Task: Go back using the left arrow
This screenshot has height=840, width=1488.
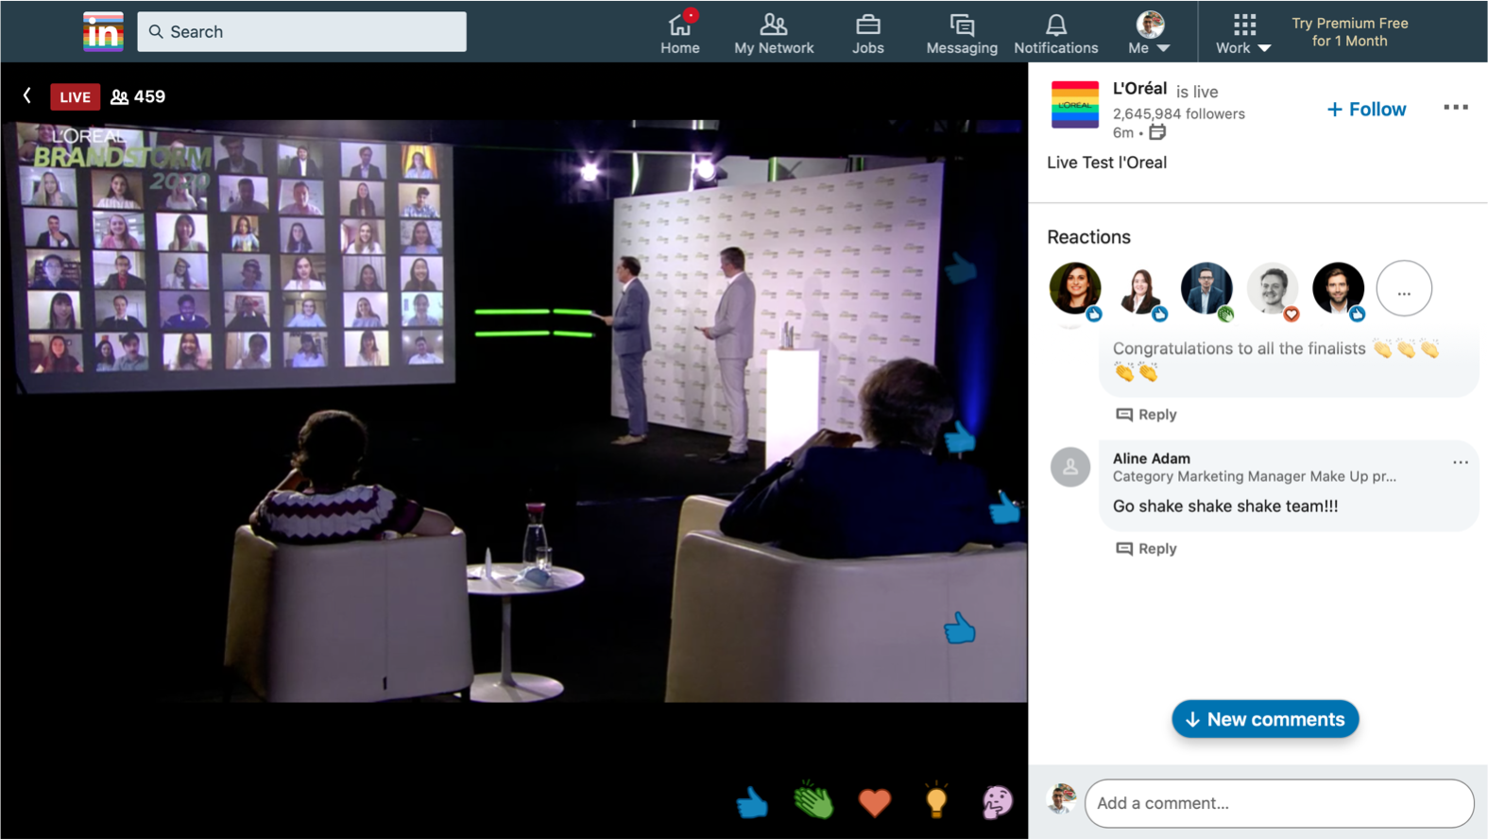Action: coord(27,95)
